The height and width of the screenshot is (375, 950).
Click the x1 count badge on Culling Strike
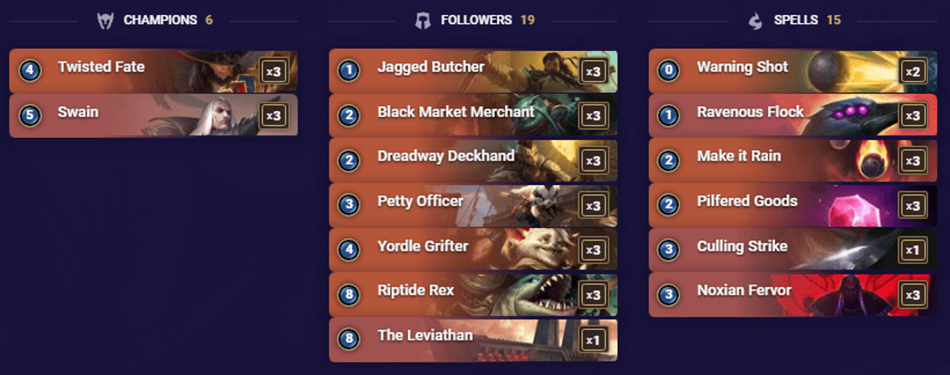click(x=912, y=250)
